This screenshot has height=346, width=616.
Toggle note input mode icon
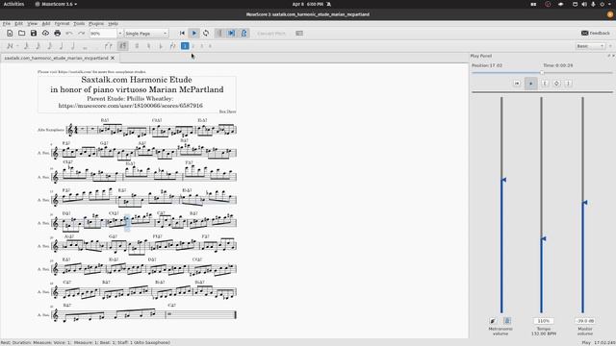point(10,46)
